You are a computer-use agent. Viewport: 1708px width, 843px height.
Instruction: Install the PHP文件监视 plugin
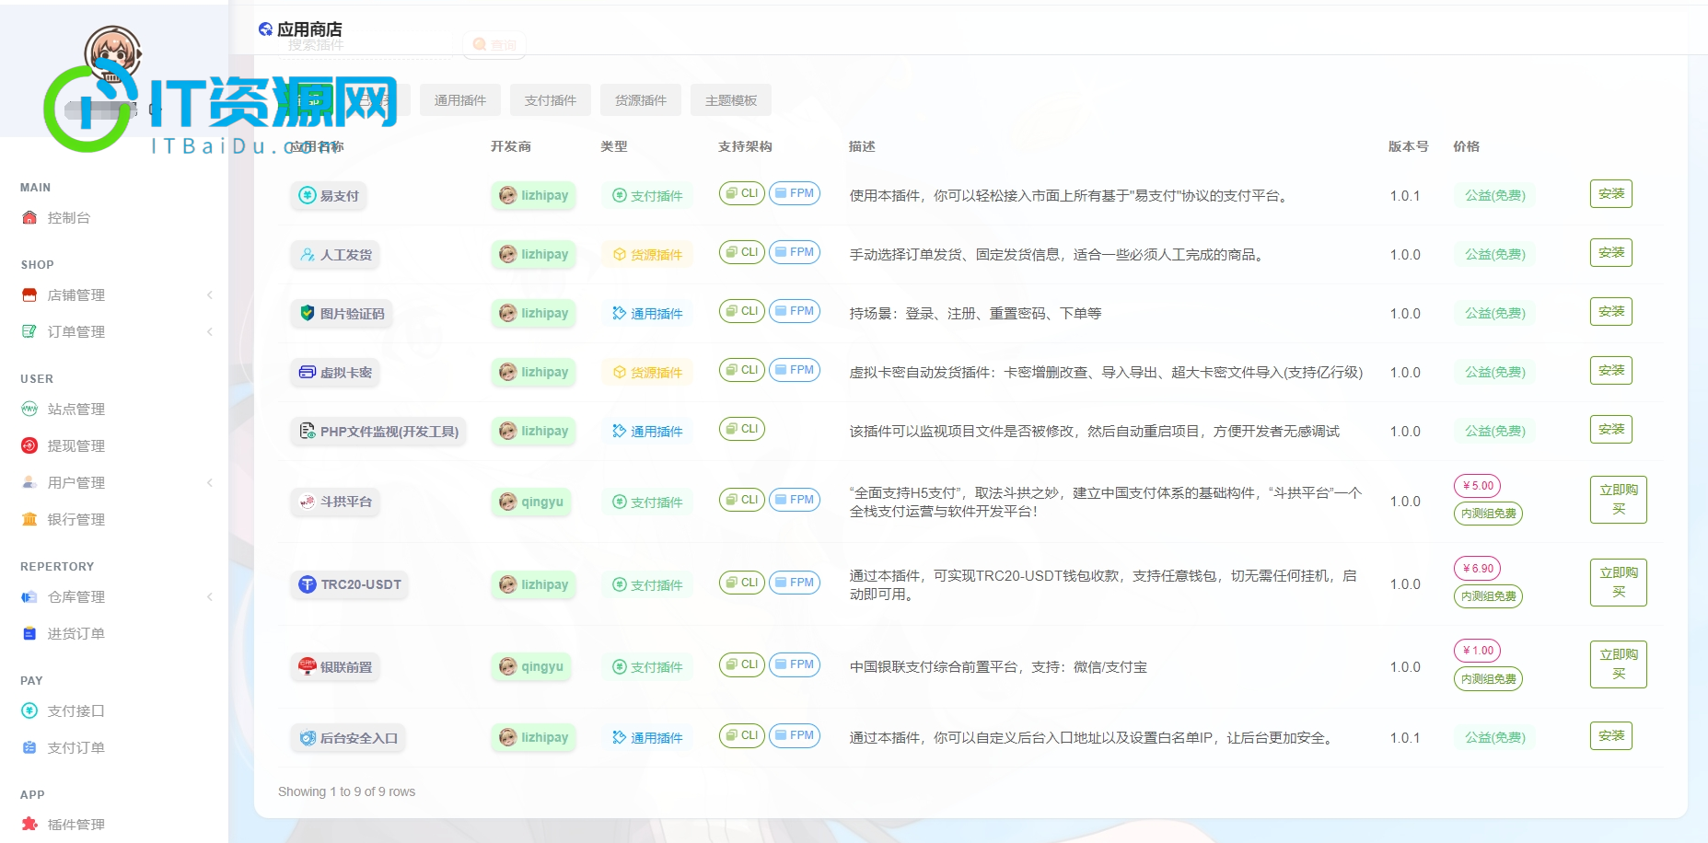tap(1611, 430)
